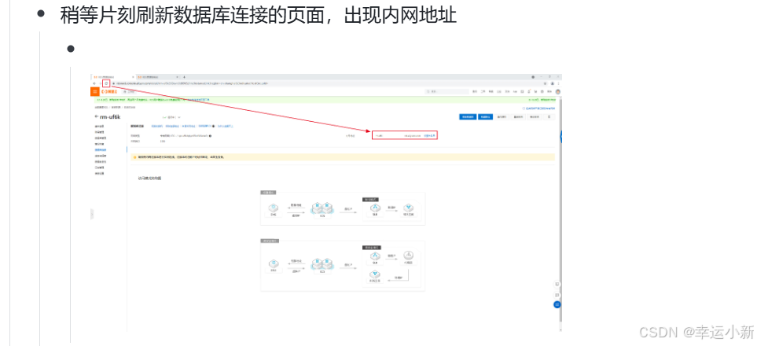Viewport: 757px width, 346px height.
Task: Open the browser three-dot menu
Action: tap(559, 83)
